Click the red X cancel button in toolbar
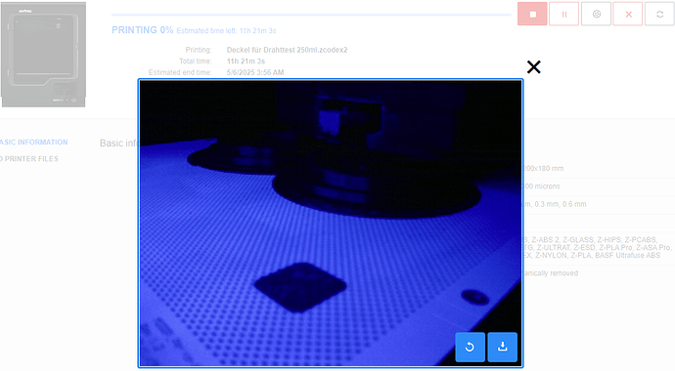This screenshot has height=371, width=675. [628, 14]
